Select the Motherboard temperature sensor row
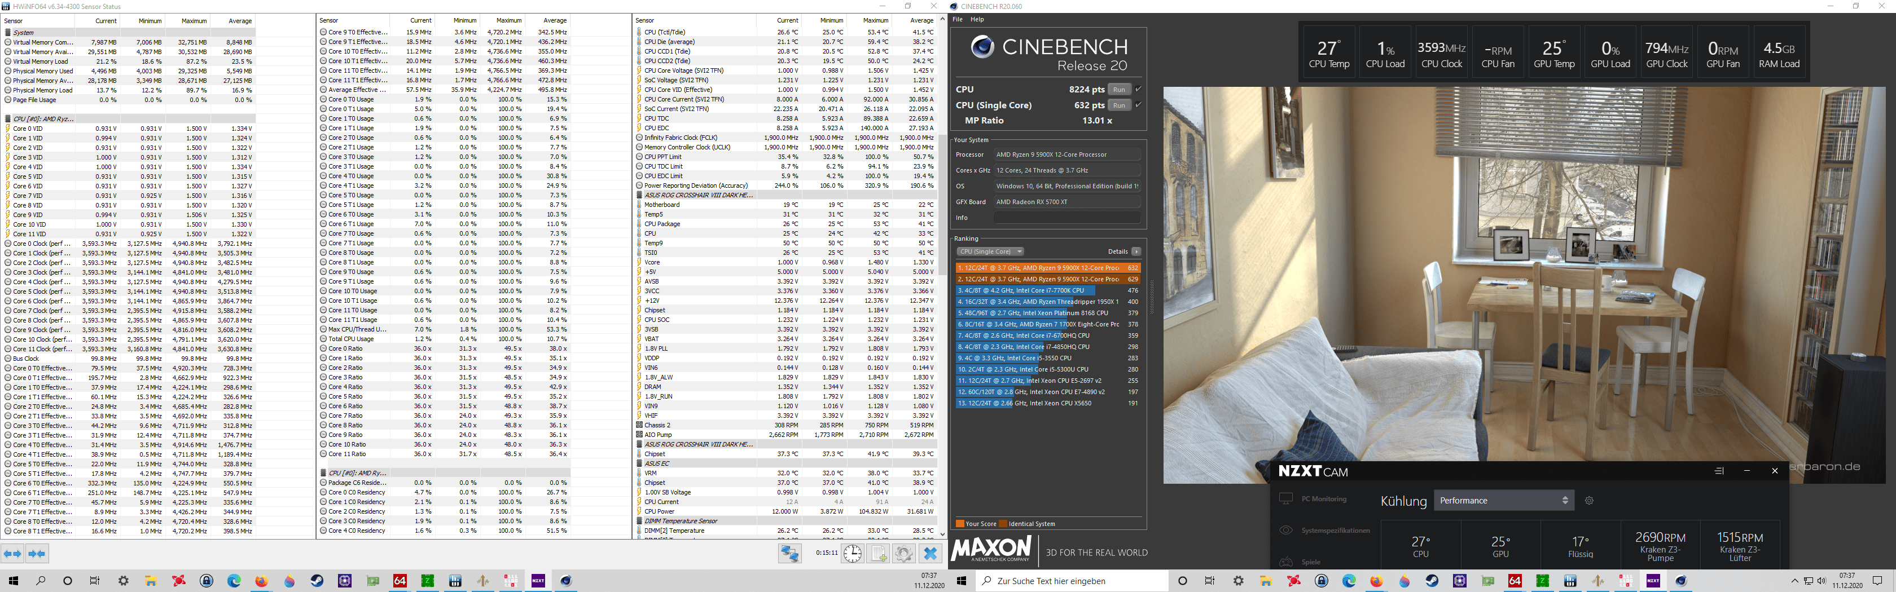Screen dimensions: 1896x592 pyautogui.click(x=785, y=205)
